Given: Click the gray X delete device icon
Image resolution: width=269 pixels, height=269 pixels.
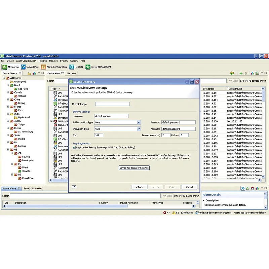Looking at the screenshot, I should point(246,73).
